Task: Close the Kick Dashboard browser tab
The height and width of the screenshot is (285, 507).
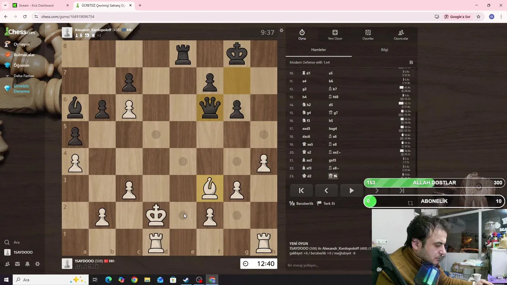Action: coord(67,6)
